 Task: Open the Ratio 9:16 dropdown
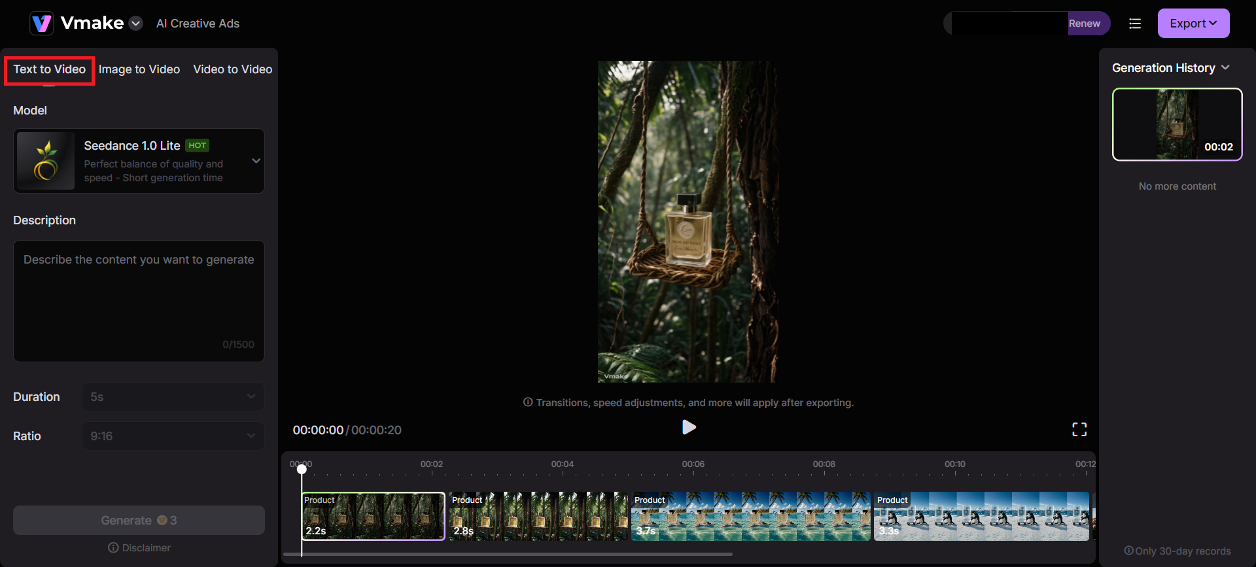tap(173, 436)
